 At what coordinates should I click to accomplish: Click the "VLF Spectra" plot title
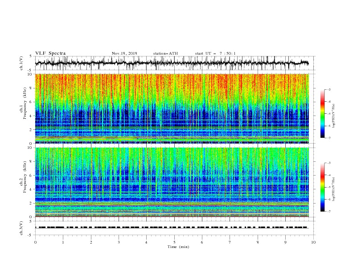pyautogui.click(x=50, y=53)
